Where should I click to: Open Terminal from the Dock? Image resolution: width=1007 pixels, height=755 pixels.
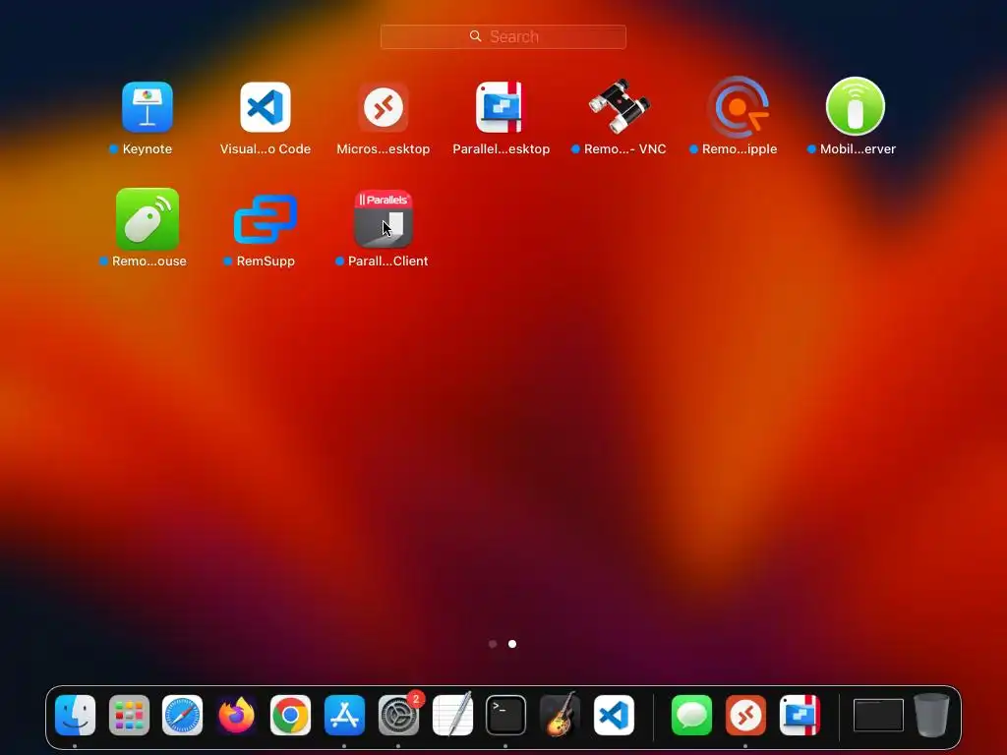(x=505, y=716)
